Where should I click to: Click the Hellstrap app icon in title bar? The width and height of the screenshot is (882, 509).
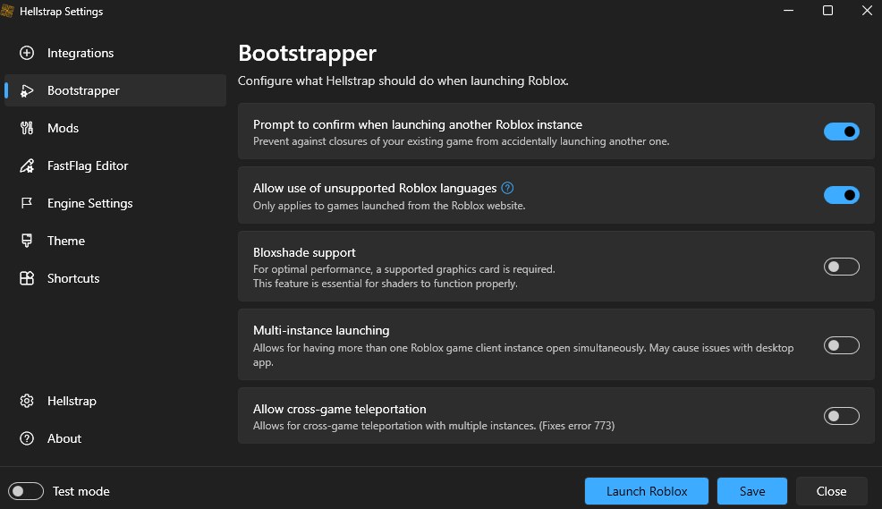7,12
